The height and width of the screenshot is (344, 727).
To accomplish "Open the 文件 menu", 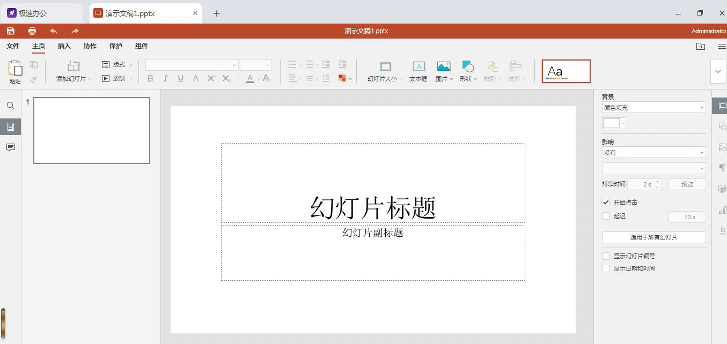I will click(x=13, y=46).
